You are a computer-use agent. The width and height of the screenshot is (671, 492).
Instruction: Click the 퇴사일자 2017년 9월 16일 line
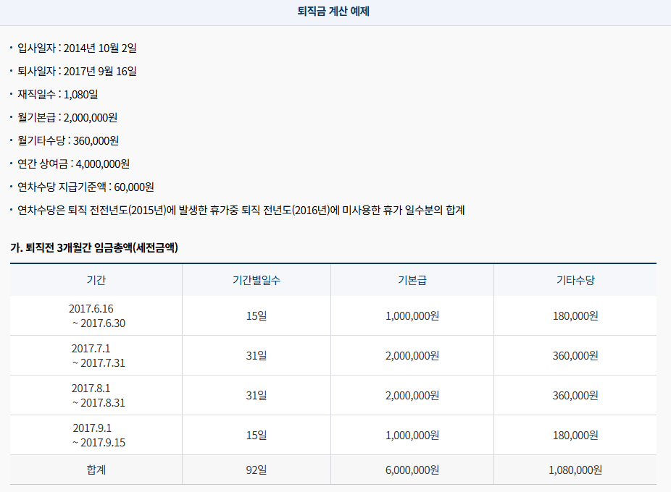coord(77,72)
